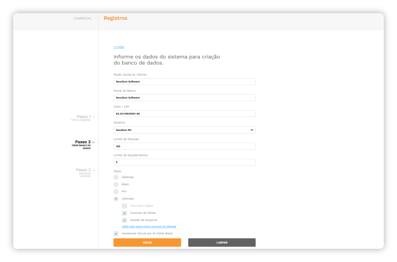Enable the Admissão Digital checkbox
Image resolution: width=397 pixels, height=262 pixels.
click(x=125, y=206)
